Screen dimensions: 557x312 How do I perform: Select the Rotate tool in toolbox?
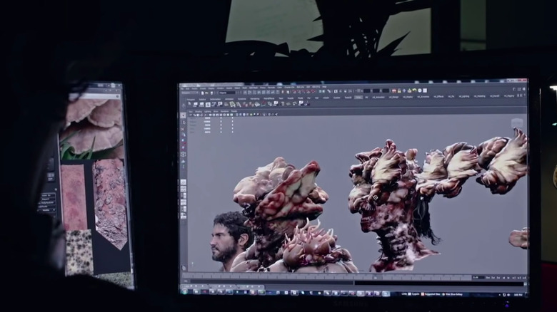(x=184, y=142)
